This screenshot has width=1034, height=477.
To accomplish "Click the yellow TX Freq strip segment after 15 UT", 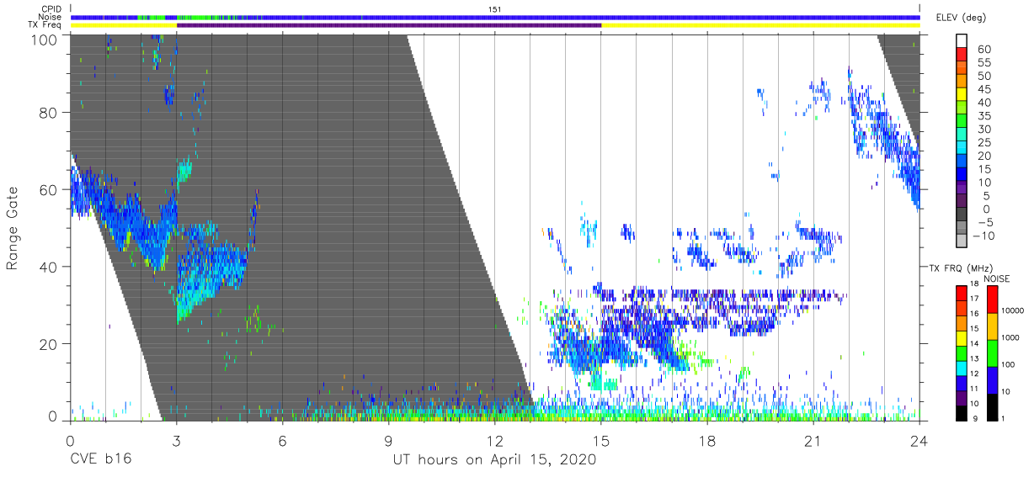I will [x=760, y=25].
